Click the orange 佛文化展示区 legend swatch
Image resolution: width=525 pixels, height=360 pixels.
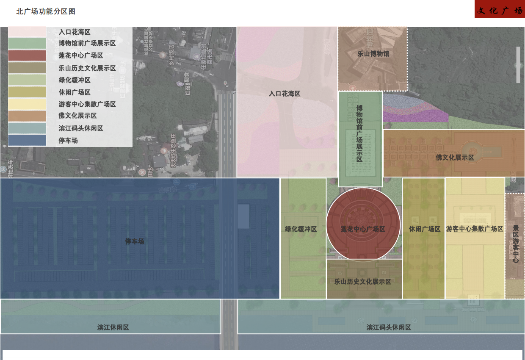coord(27,116)
